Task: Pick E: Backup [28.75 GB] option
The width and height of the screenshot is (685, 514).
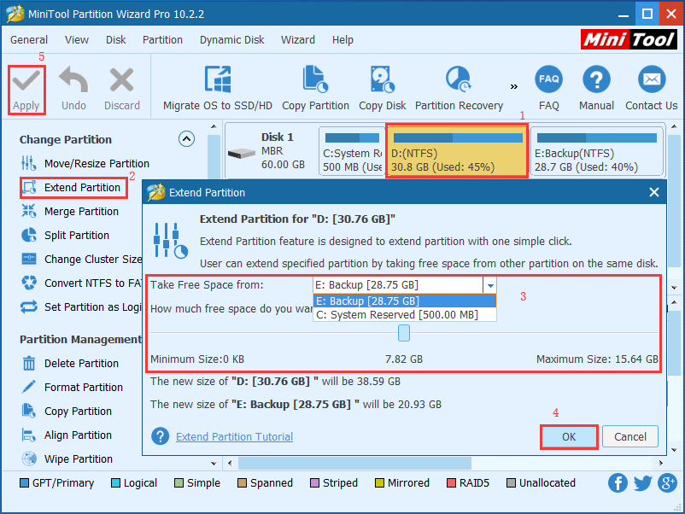Action: click(405, 301)
